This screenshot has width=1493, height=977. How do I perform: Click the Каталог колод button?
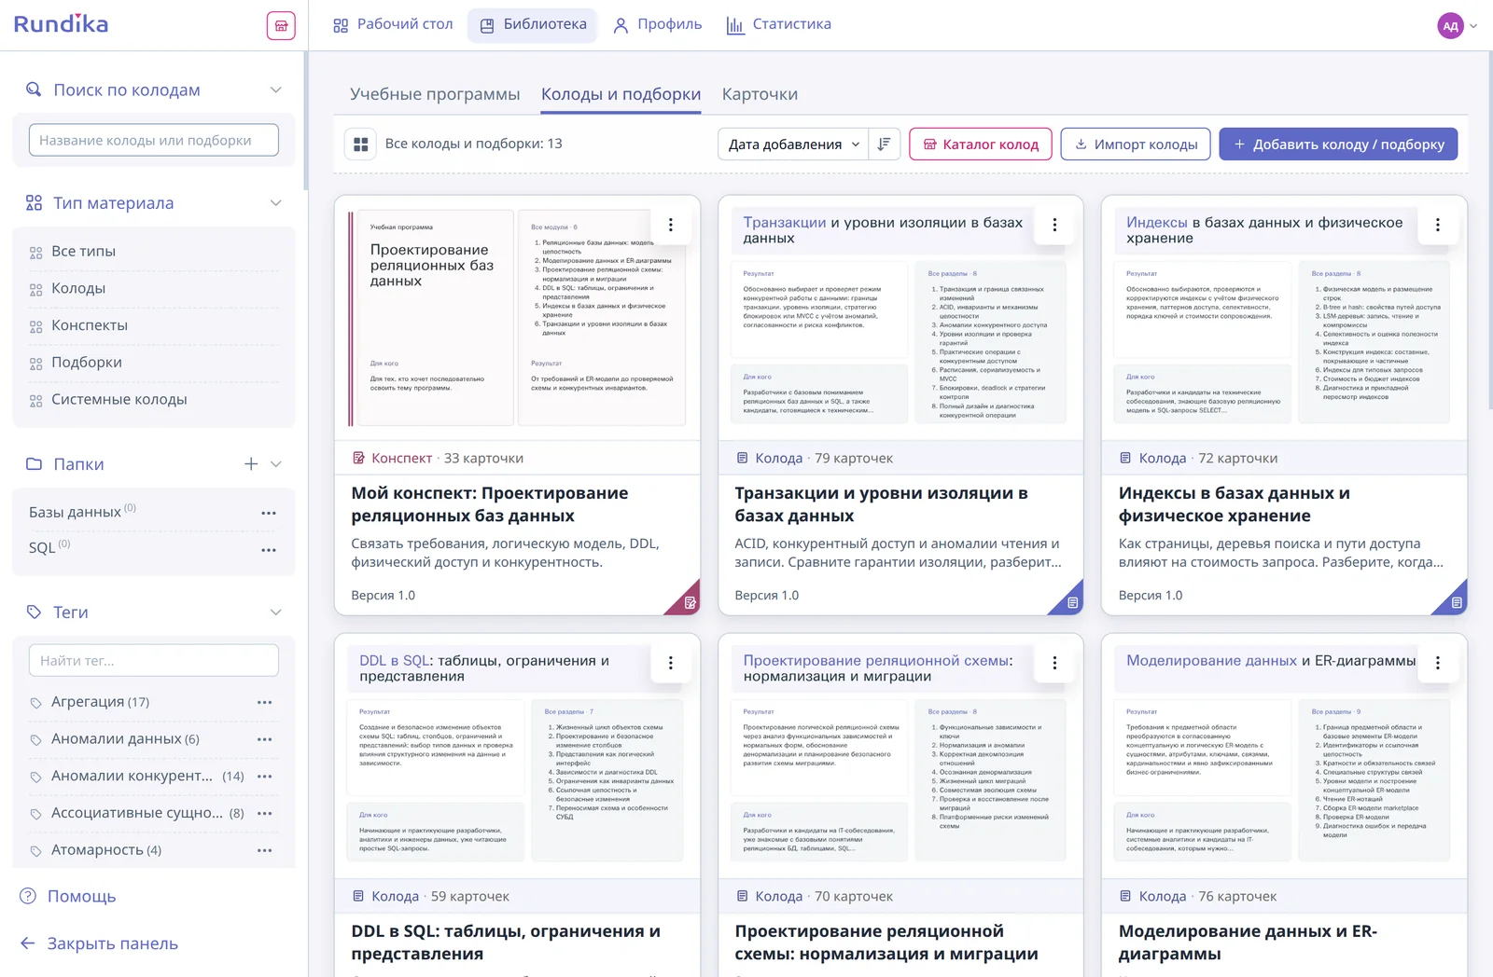(981, 144)
